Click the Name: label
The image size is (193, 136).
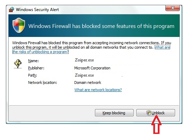coord(33,61)
